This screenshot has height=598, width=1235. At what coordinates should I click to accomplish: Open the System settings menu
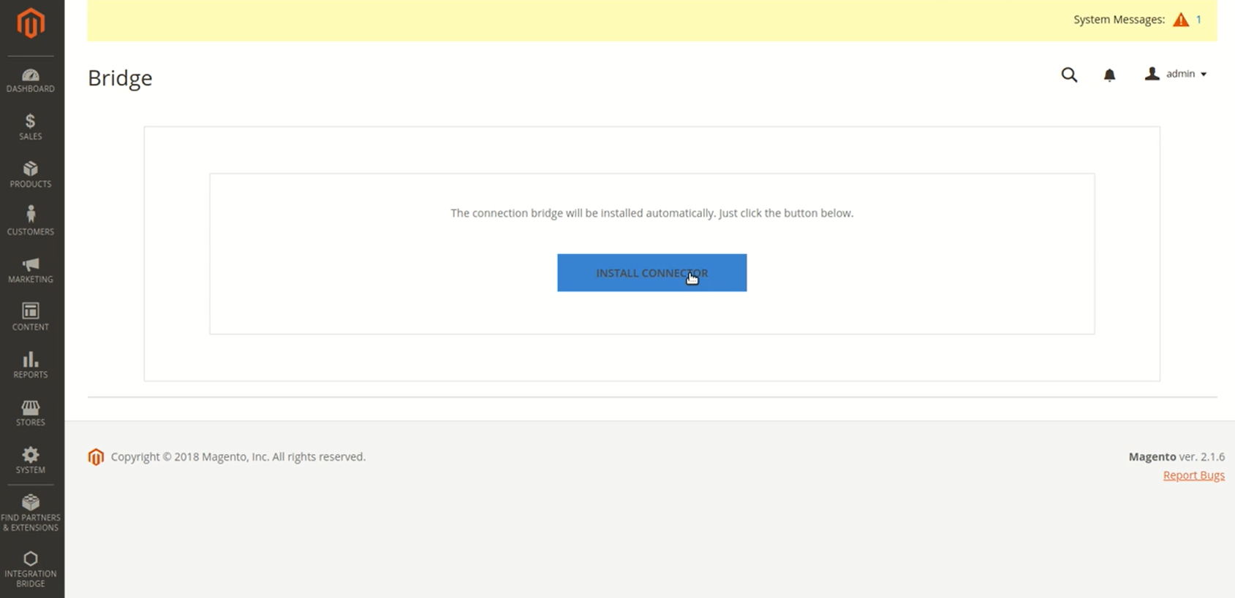pyautogui.click(x=31, y=461)
